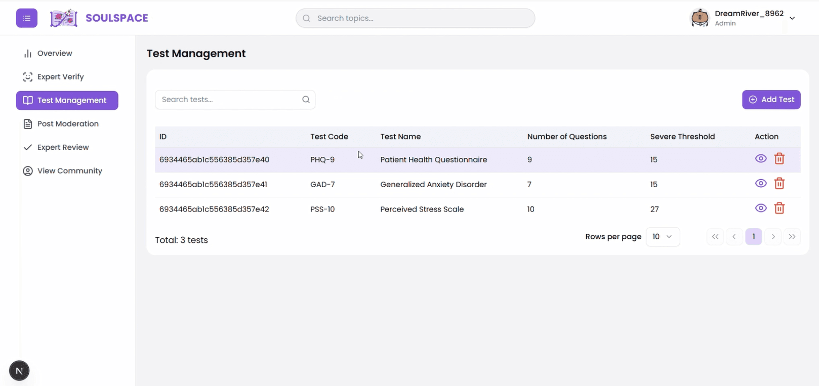
Task: Click the PSS-10 test code
Action: tap(322, 209)
